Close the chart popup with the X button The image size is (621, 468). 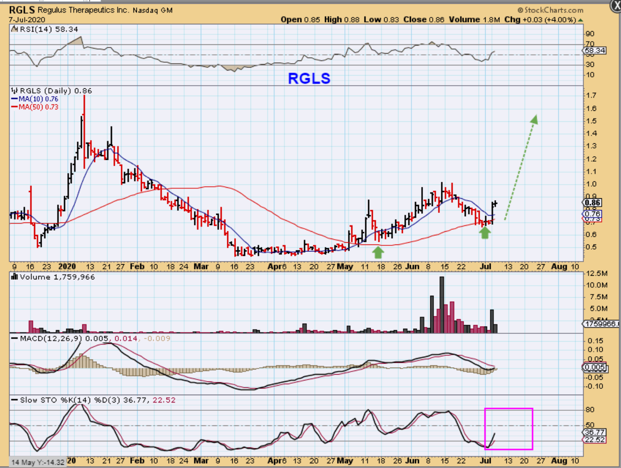pyautogui.click(x=616, y=5)
